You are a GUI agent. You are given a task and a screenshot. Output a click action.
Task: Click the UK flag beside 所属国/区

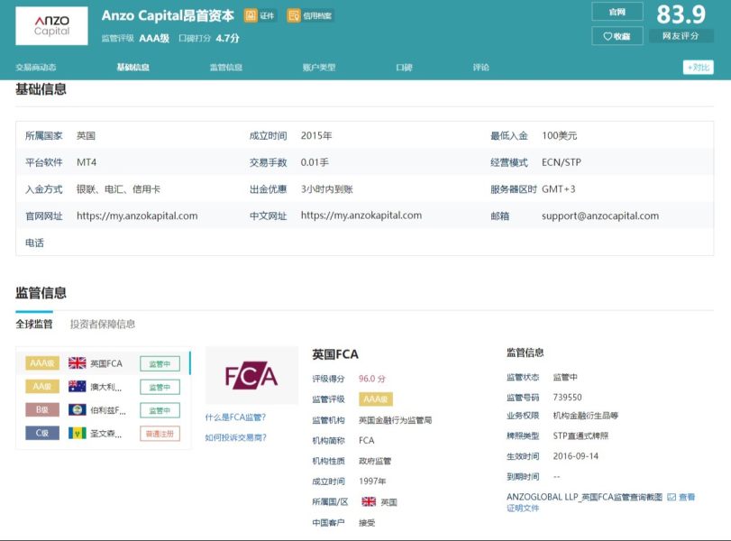click(369, 501)
